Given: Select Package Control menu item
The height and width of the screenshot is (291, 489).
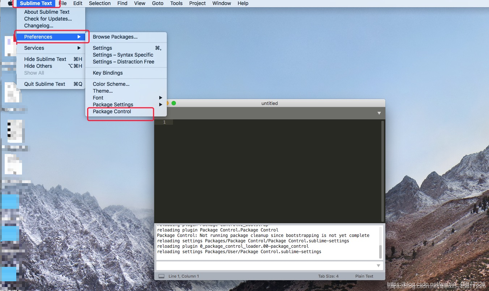Looking at the screenshot, I should 126,111.
